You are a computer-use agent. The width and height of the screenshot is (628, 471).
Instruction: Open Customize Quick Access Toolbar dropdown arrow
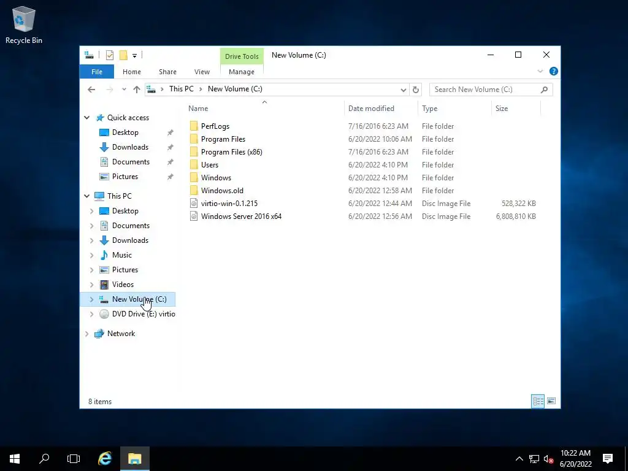tap(134, 56)
